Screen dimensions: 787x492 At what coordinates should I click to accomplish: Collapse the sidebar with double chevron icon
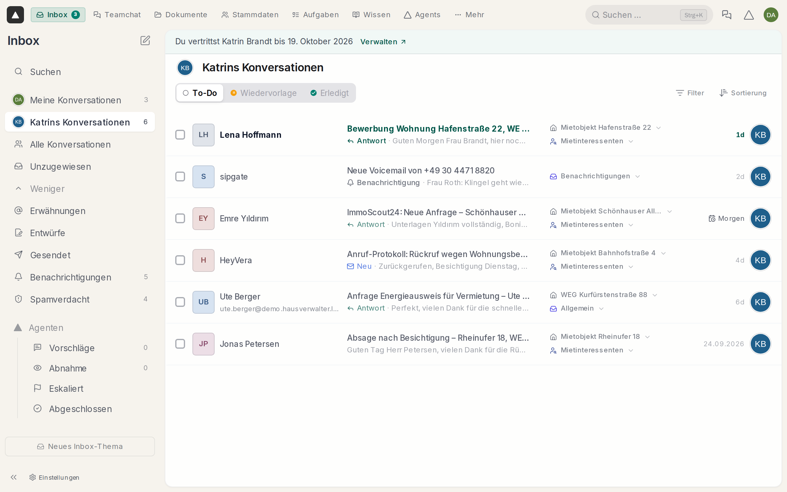pyautogui.click(x=14, y=477)
